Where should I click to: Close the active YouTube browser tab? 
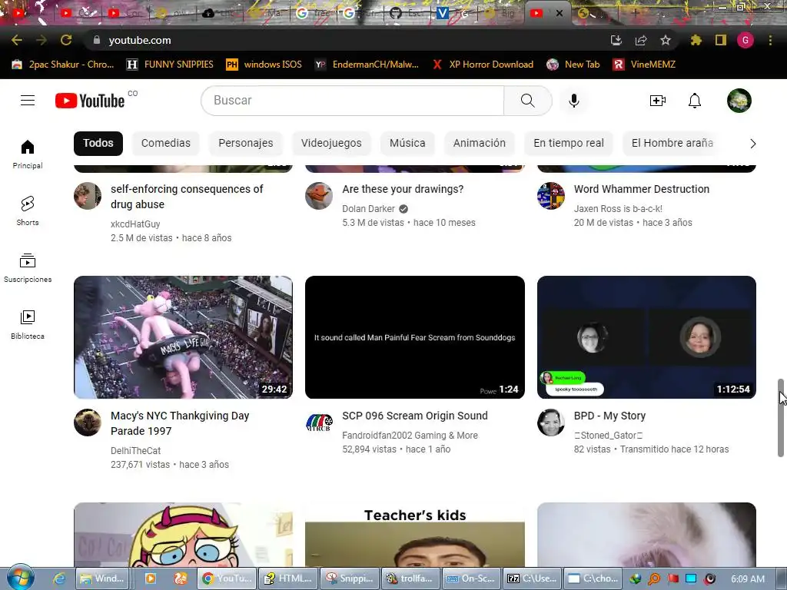[560, 14]
